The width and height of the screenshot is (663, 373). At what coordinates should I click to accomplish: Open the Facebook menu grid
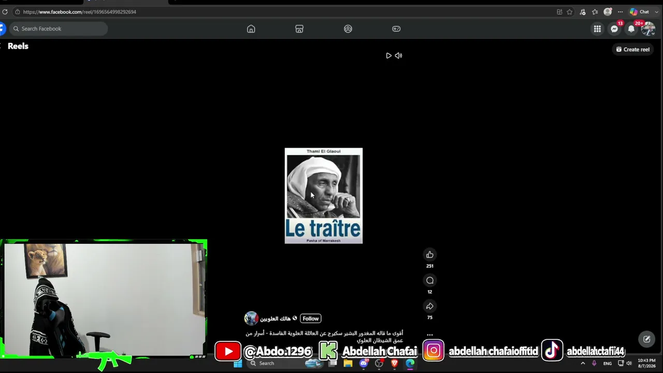coord(597,29)
